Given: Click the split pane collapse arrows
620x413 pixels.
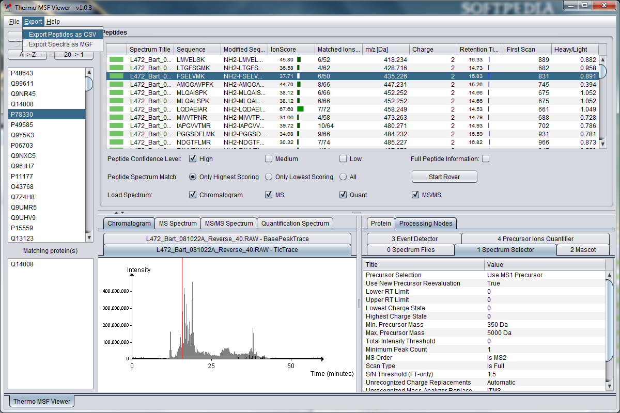Looking at the screenshot, I should [119, 213].
